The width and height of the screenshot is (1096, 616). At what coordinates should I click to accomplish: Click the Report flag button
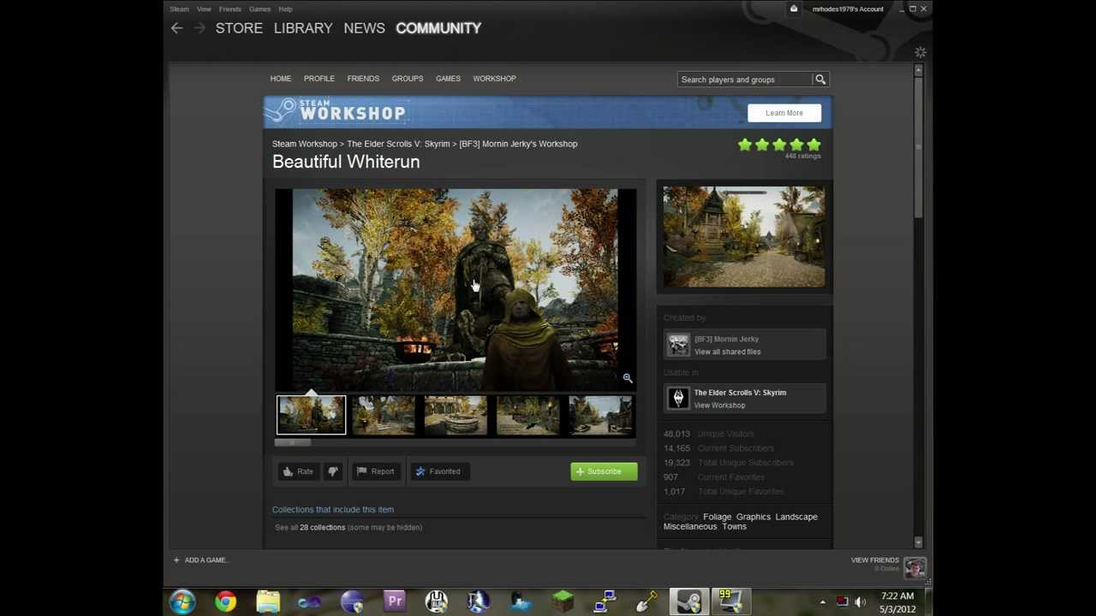375,471
